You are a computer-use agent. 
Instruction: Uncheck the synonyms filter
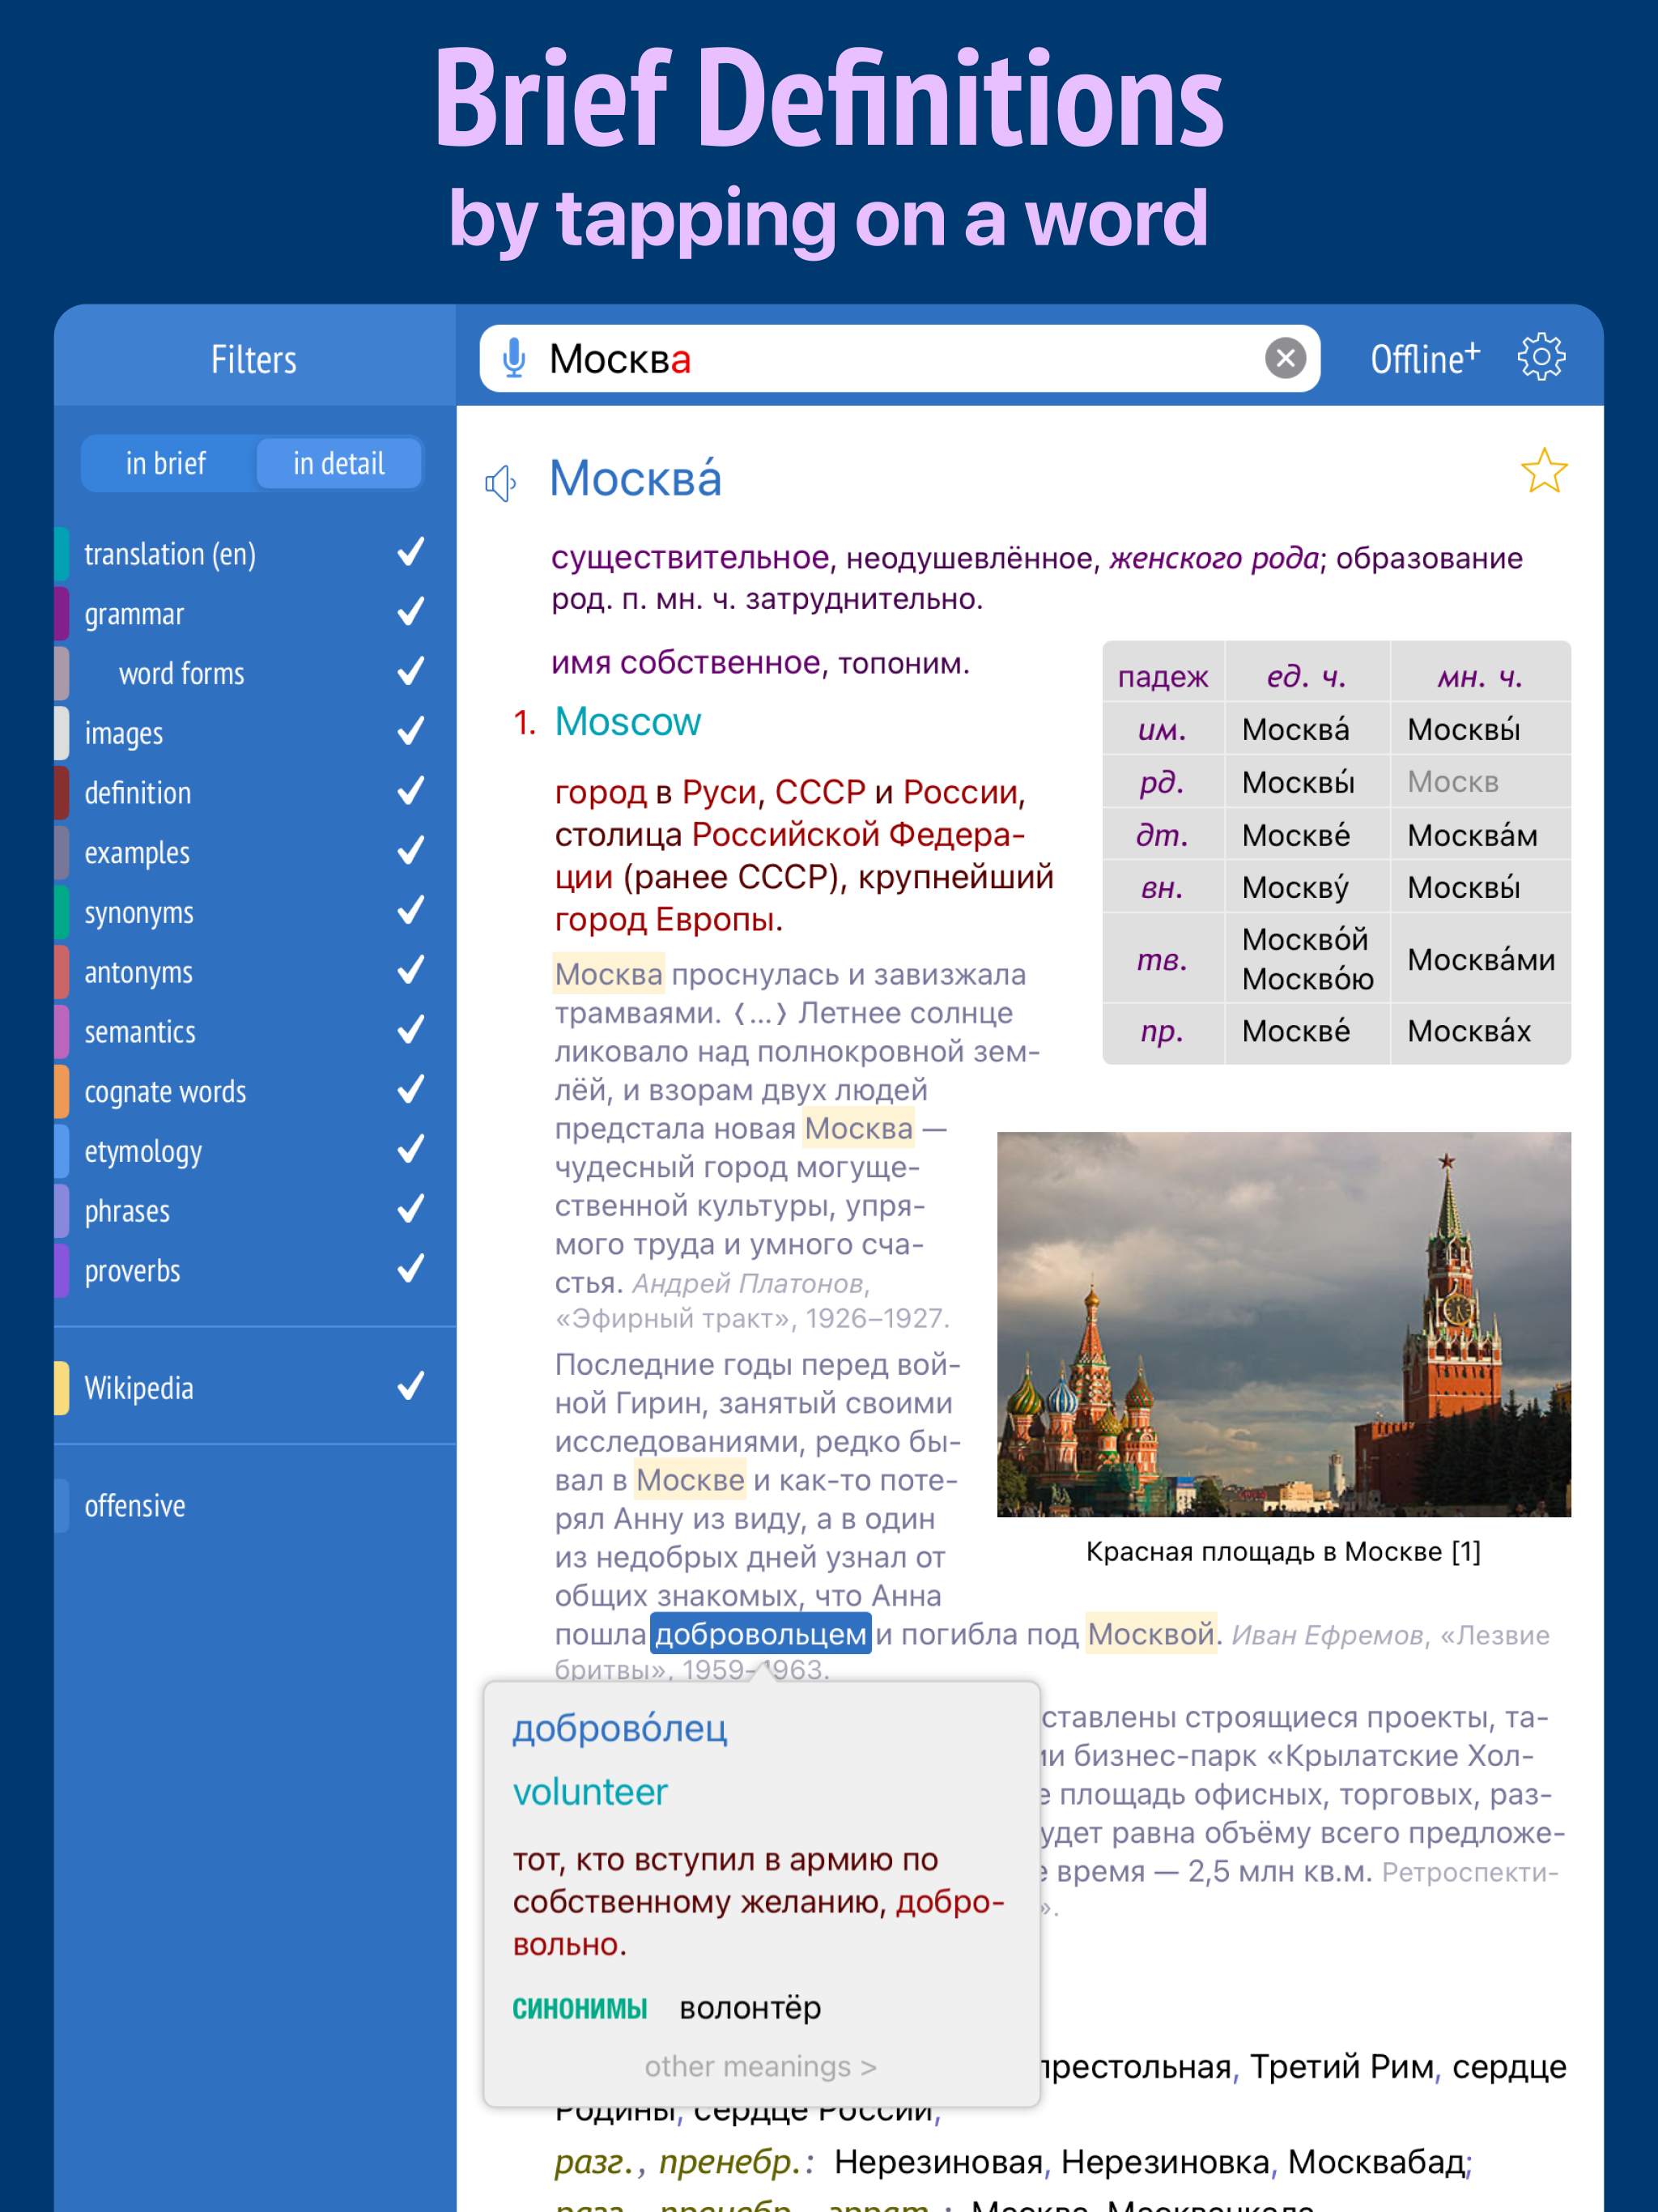pos(408,911)
